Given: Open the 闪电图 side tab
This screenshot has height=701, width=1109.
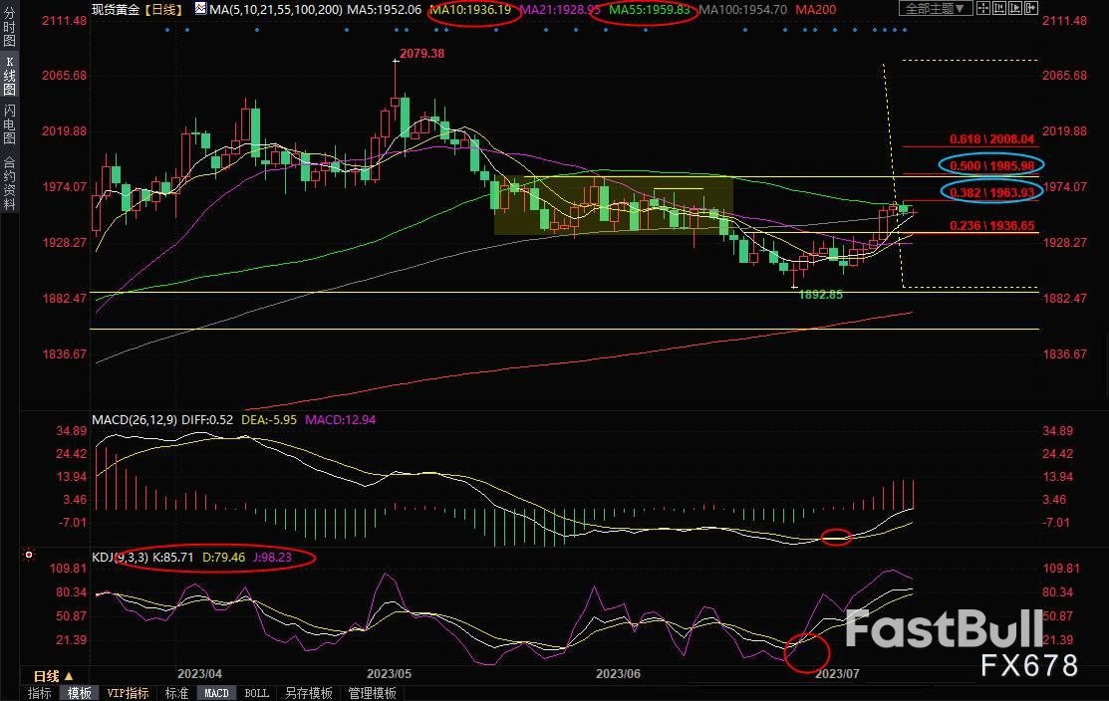Looking at the screenshot, I should point(9,124).
